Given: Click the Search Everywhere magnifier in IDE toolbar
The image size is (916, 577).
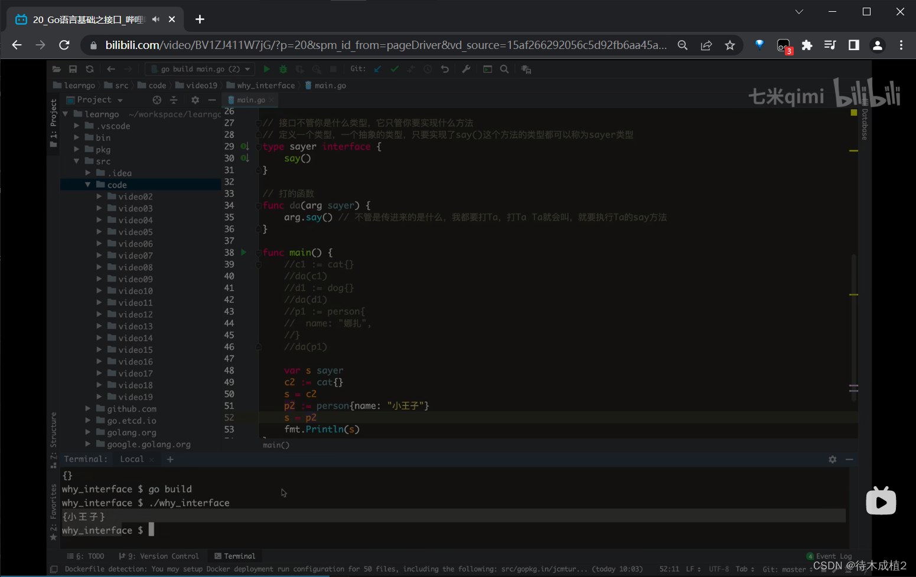Looking at the screenshot, I should (504, 69).
